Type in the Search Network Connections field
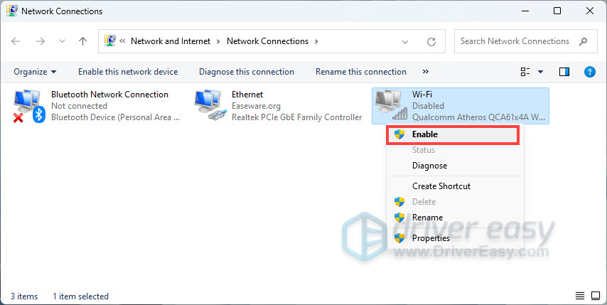 tap(515, 41)
